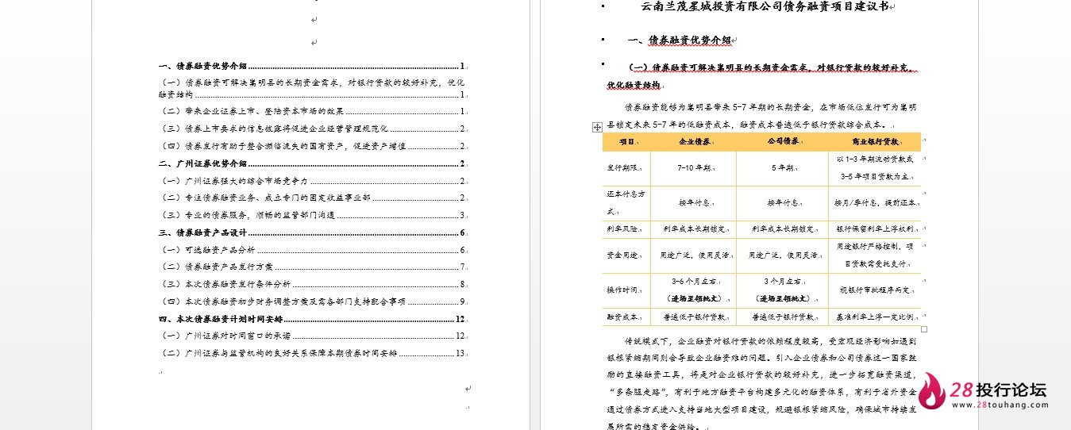Click the cell 用途银行严格控制，项目贷款需受托支付
1071x430 pixels.
(875, 255)
